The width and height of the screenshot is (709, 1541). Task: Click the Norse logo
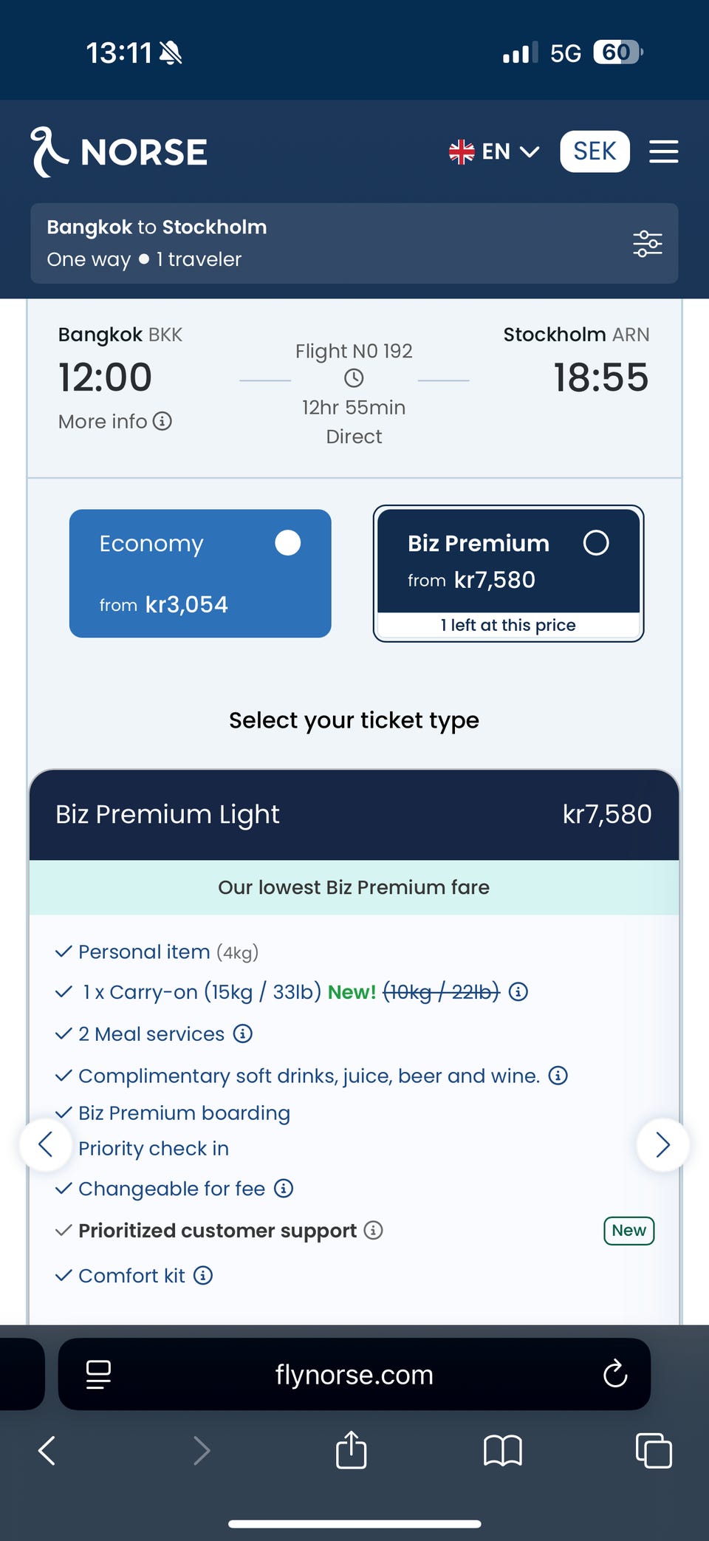tap(120, 151)
